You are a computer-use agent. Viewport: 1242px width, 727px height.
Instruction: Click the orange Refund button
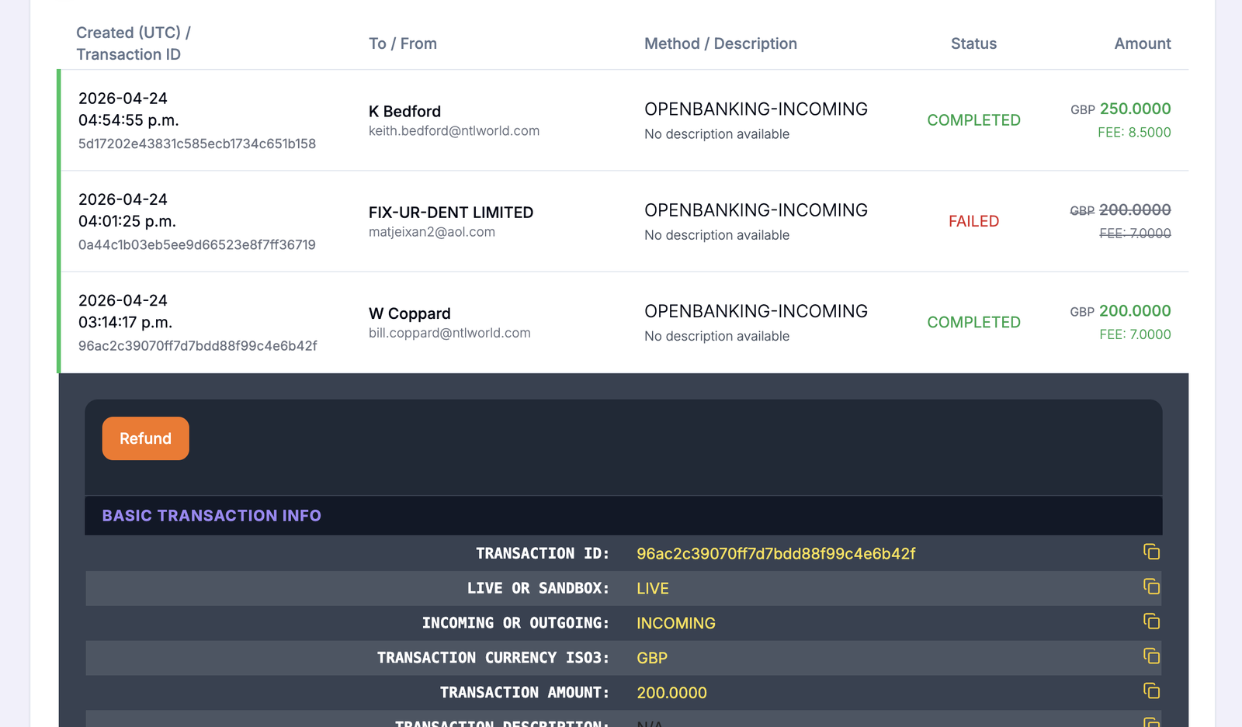145,438
